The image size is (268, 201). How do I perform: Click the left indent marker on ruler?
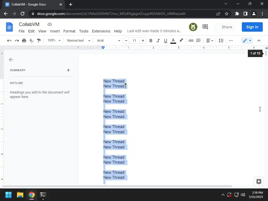103,48
